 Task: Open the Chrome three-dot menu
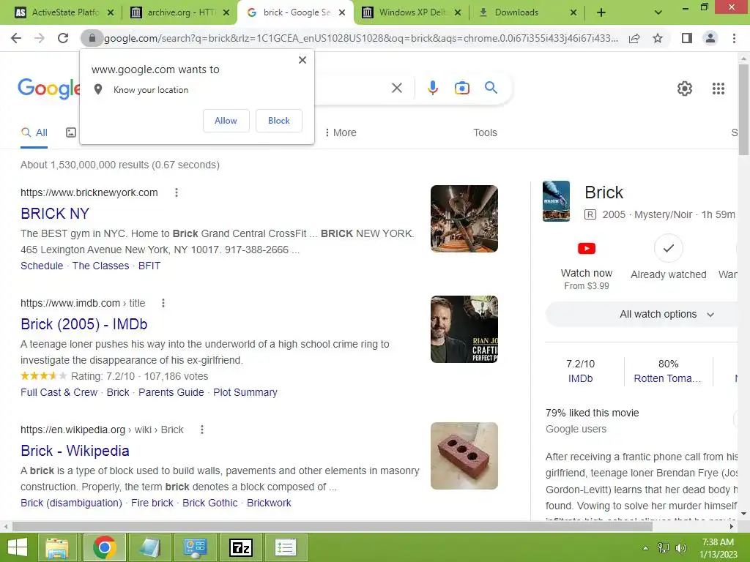[x=734, y=38]
